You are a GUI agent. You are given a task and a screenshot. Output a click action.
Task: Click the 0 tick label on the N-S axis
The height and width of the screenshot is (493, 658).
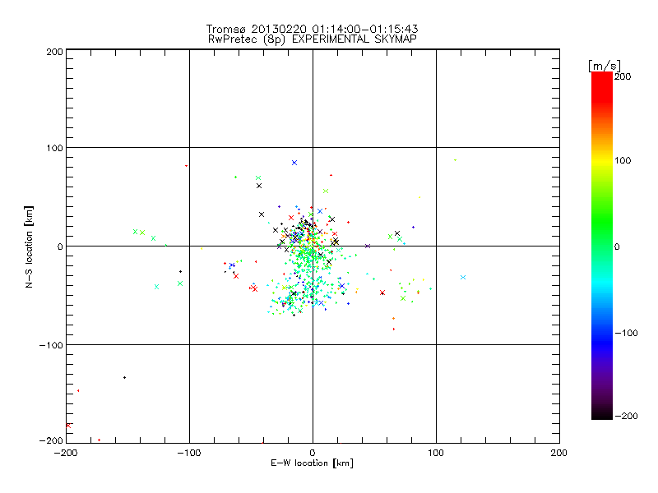tap(60, 246)
